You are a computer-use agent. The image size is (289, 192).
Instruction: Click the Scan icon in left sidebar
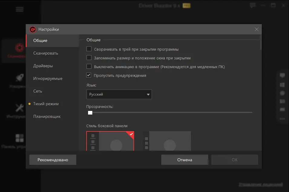click(19, 48)
